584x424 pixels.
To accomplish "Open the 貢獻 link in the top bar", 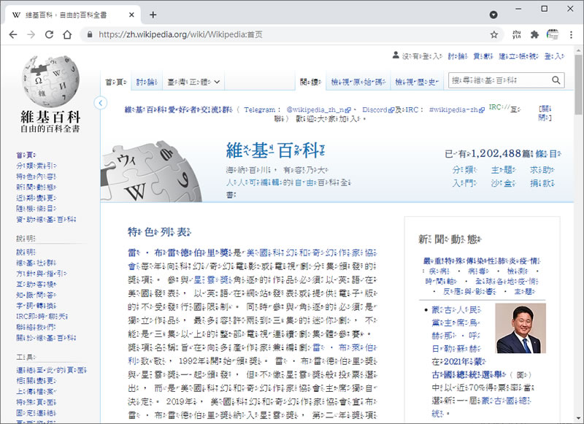I will 483,56.
